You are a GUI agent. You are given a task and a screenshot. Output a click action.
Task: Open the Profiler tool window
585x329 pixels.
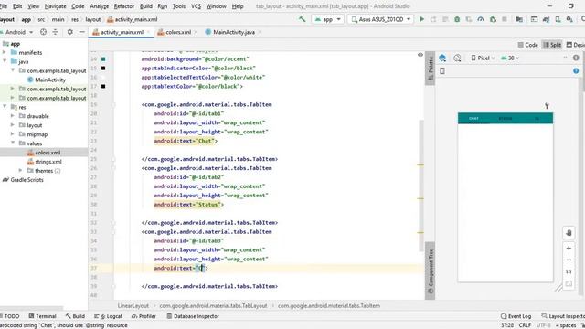tap(144, 316)
